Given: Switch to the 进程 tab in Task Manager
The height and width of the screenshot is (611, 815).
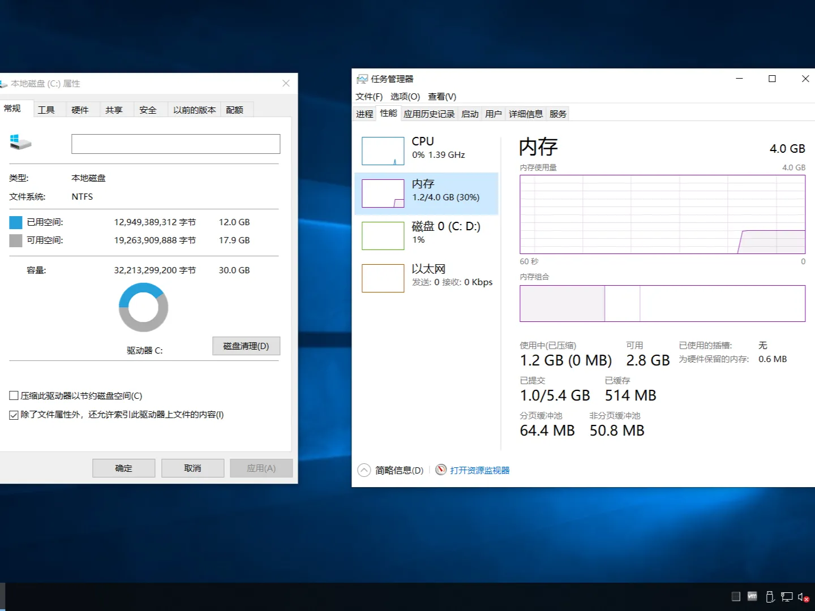Looking at the screenshot, I should pyautogui.click(x=363, y=113).
